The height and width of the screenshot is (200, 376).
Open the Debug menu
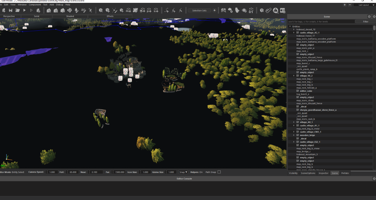point(60,5)
